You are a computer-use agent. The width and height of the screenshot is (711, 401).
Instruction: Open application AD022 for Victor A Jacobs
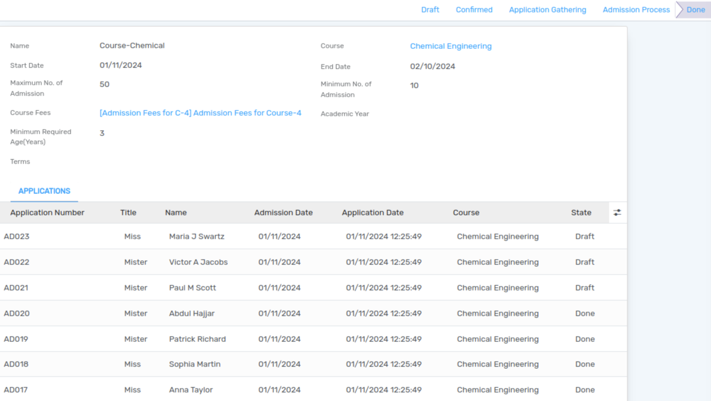point(313,262)
